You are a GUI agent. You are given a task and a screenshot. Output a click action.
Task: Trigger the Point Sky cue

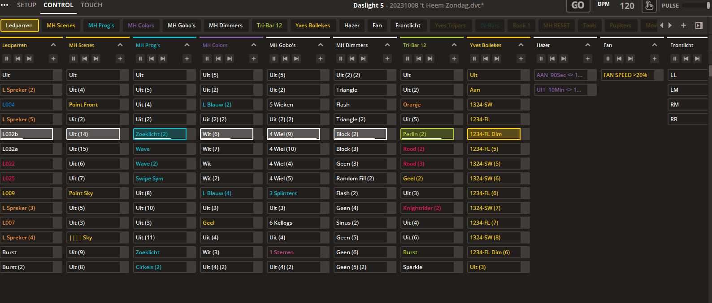(93, 193)
